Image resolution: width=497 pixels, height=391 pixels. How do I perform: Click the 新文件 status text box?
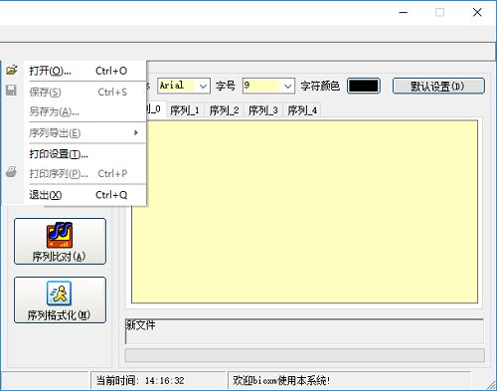[x=304, y=331]
